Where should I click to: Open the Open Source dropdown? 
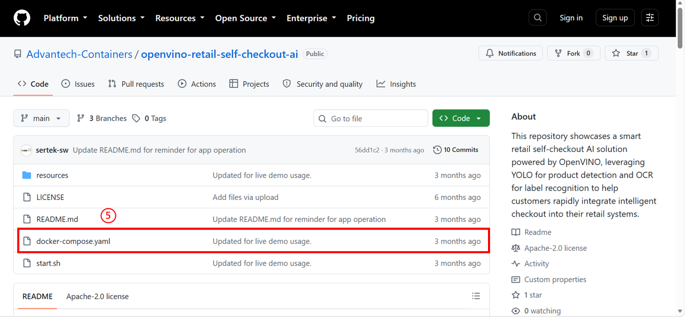pos(246,18)
